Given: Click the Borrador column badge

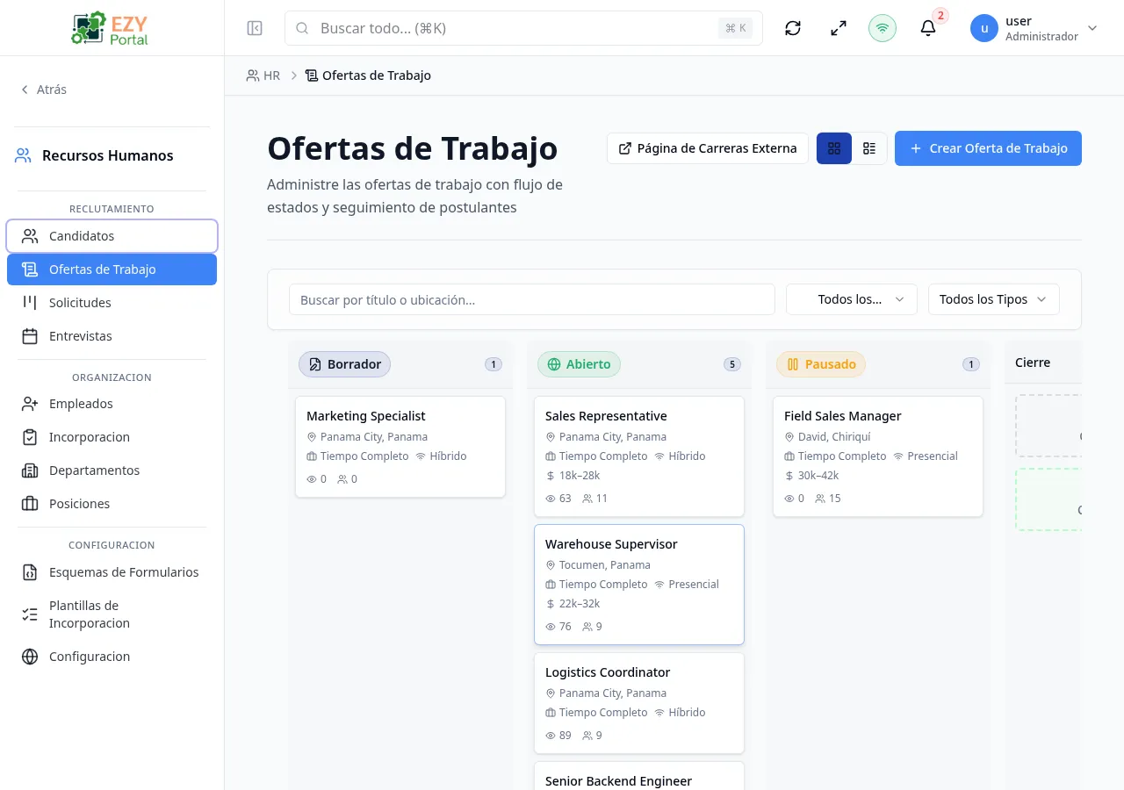Looking at the screenshot, I should [344, 364].
